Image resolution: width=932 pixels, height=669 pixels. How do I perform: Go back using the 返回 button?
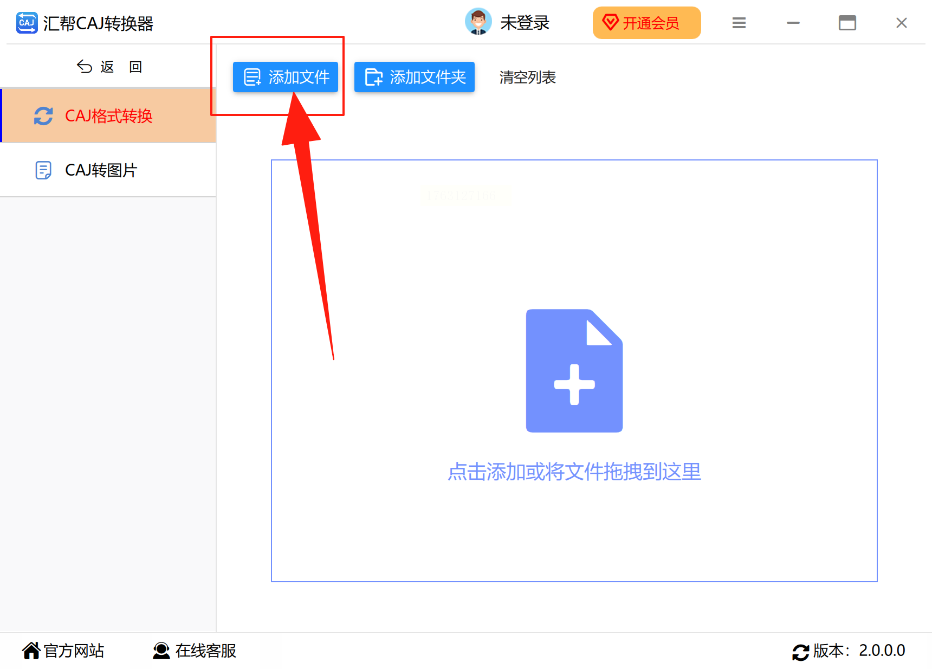click(x=109, y=67)
